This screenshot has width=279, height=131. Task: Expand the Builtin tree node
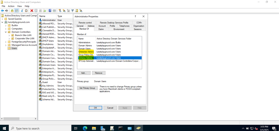6,26
